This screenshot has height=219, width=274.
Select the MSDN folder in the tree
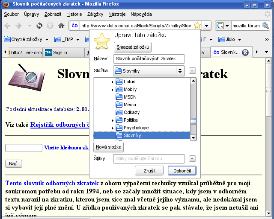click(x=130, y=97)
